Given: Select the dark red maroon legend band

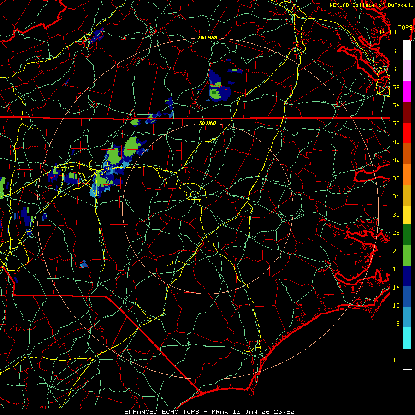Looking at the screenshot, I should click(x=407, y=113).
